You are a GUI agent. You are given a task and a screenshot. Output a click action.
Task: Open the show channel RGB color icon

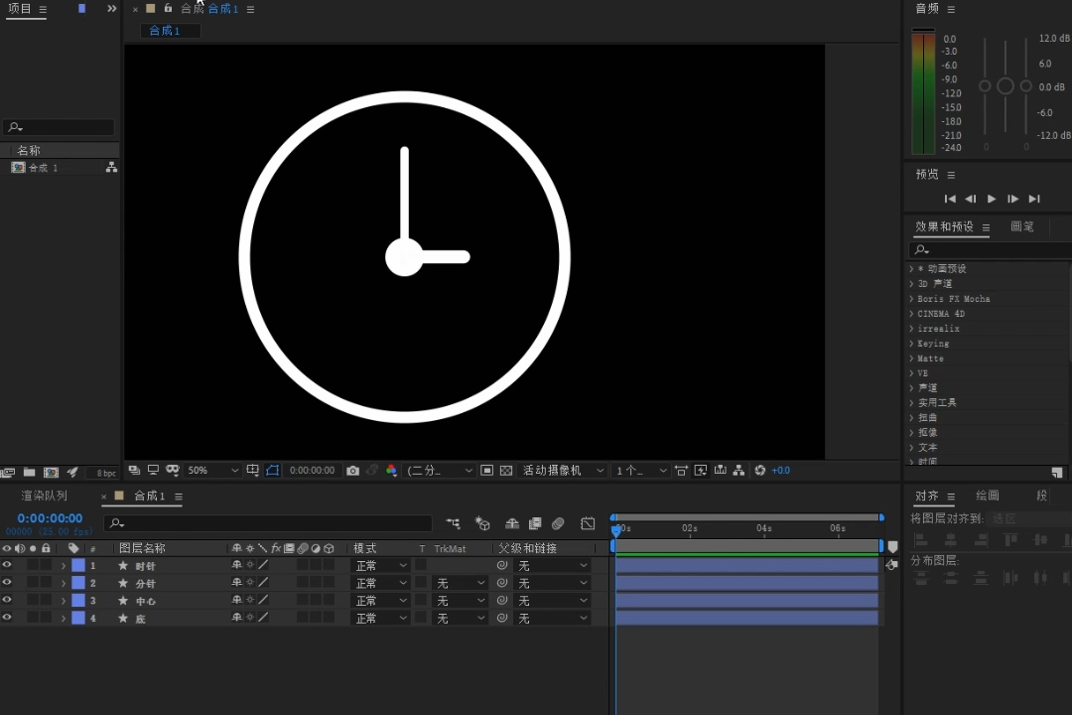(392, 471)
